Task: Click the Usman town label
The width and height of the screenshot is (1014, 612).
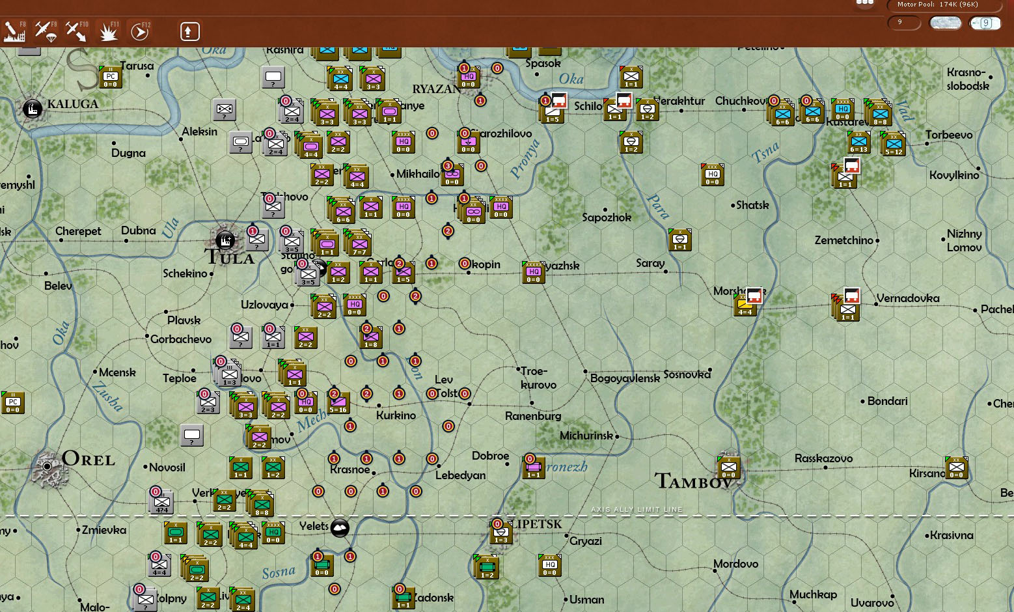Action: pos(586,600)
